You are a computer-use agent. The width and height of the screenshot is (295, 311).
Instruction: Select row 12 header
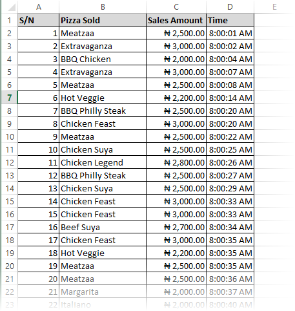pos(10,162)
